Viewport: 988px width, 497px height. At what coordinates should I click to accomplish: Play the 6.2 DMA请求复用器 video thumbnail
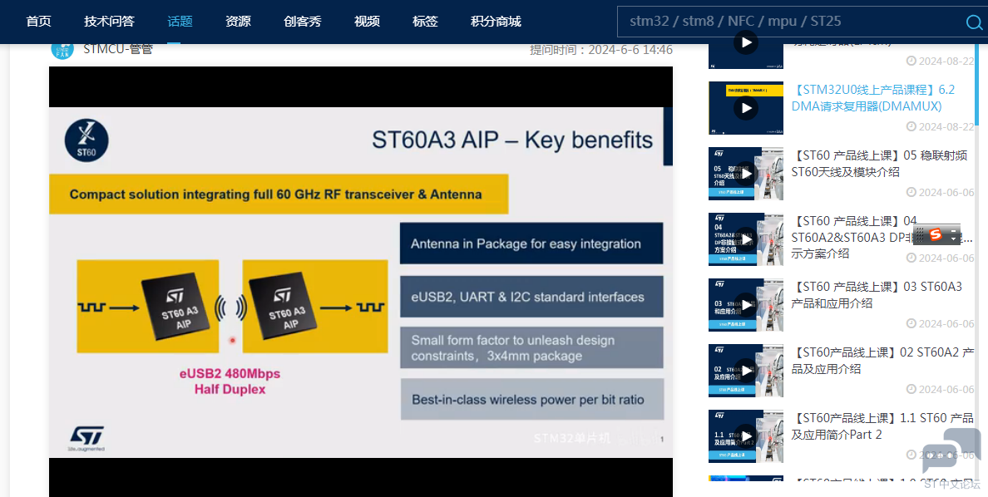(746, 108)
